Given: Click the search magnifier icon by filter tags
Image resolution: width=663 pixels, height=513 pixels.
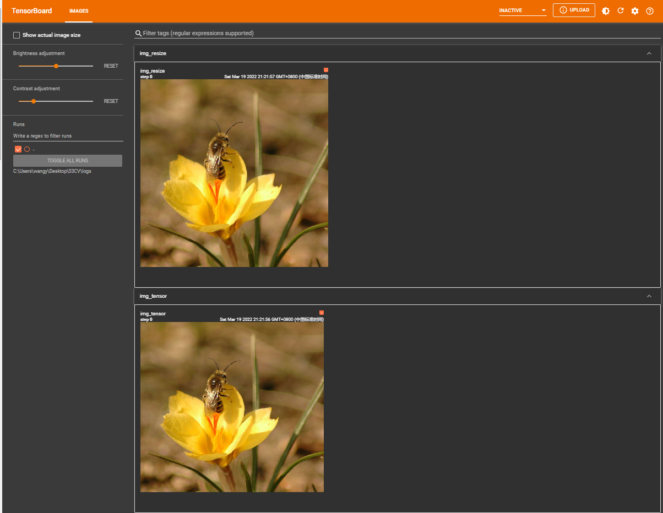Looking at the screenshot, I should (x=138, y=34).
